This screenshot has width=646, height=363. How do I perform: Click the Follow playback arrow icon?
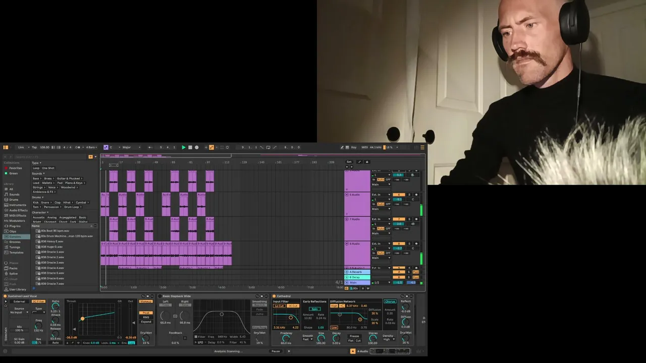[x=150, y=147]
